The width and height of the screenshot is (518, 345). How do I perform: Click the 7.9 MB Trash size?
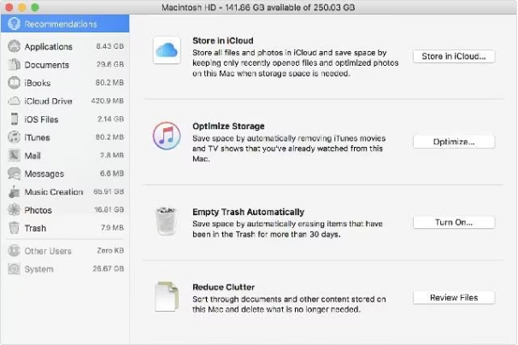112,228
